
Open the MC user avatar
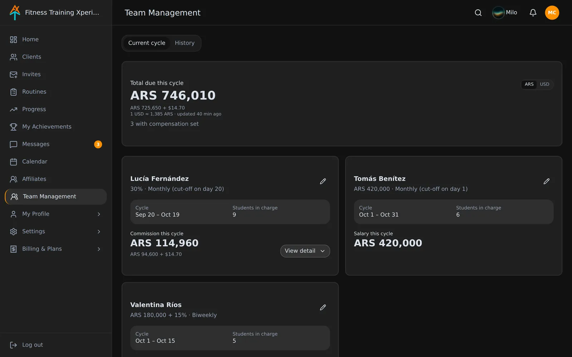click(552, 12)
